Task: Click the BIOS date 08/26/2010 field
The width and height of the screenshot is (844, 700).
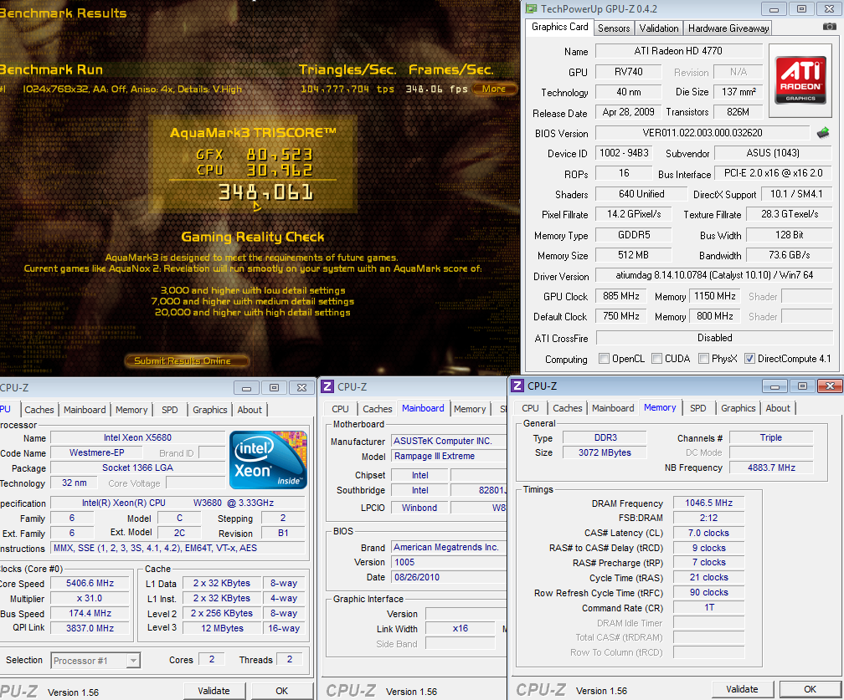Action: point(449,577)
